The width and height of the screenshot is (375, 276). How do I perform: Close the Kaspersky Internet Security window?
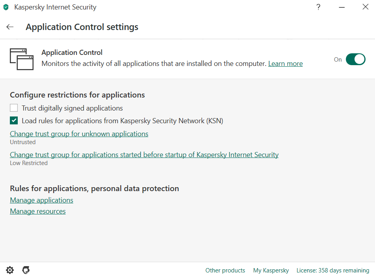pos(365,7)
